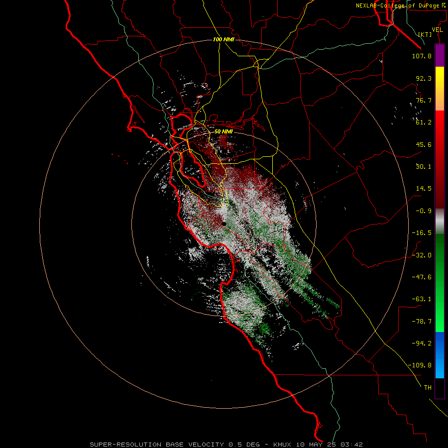Click the 30.1 legend value

[x=424, y=167]
